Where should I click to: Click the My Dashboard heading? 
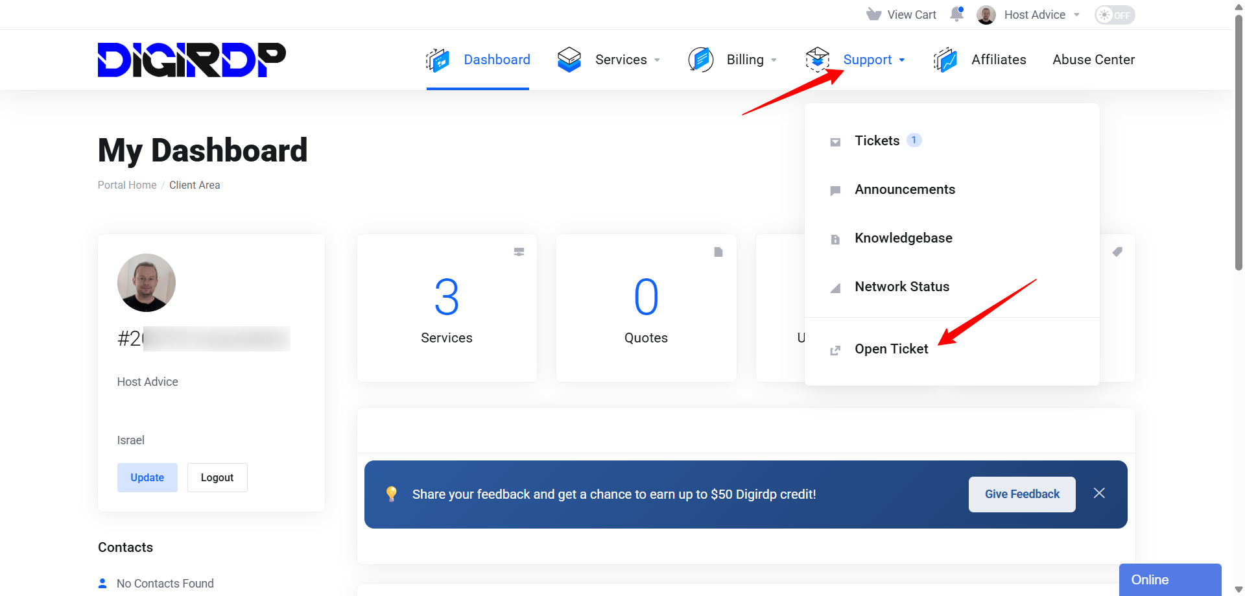(202, 150)
